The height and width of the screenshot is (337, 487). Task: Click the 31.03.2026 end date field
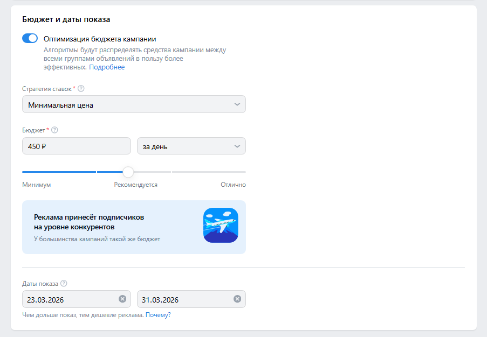pyautogui.click(x=183, y=299)
